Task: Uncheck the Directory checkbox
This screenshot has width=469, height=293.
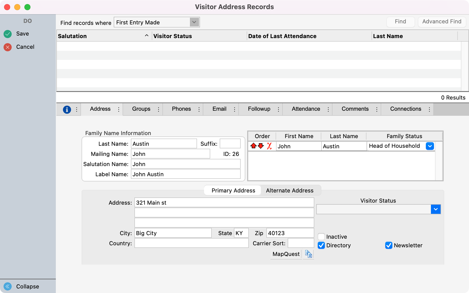Action: 321,245
